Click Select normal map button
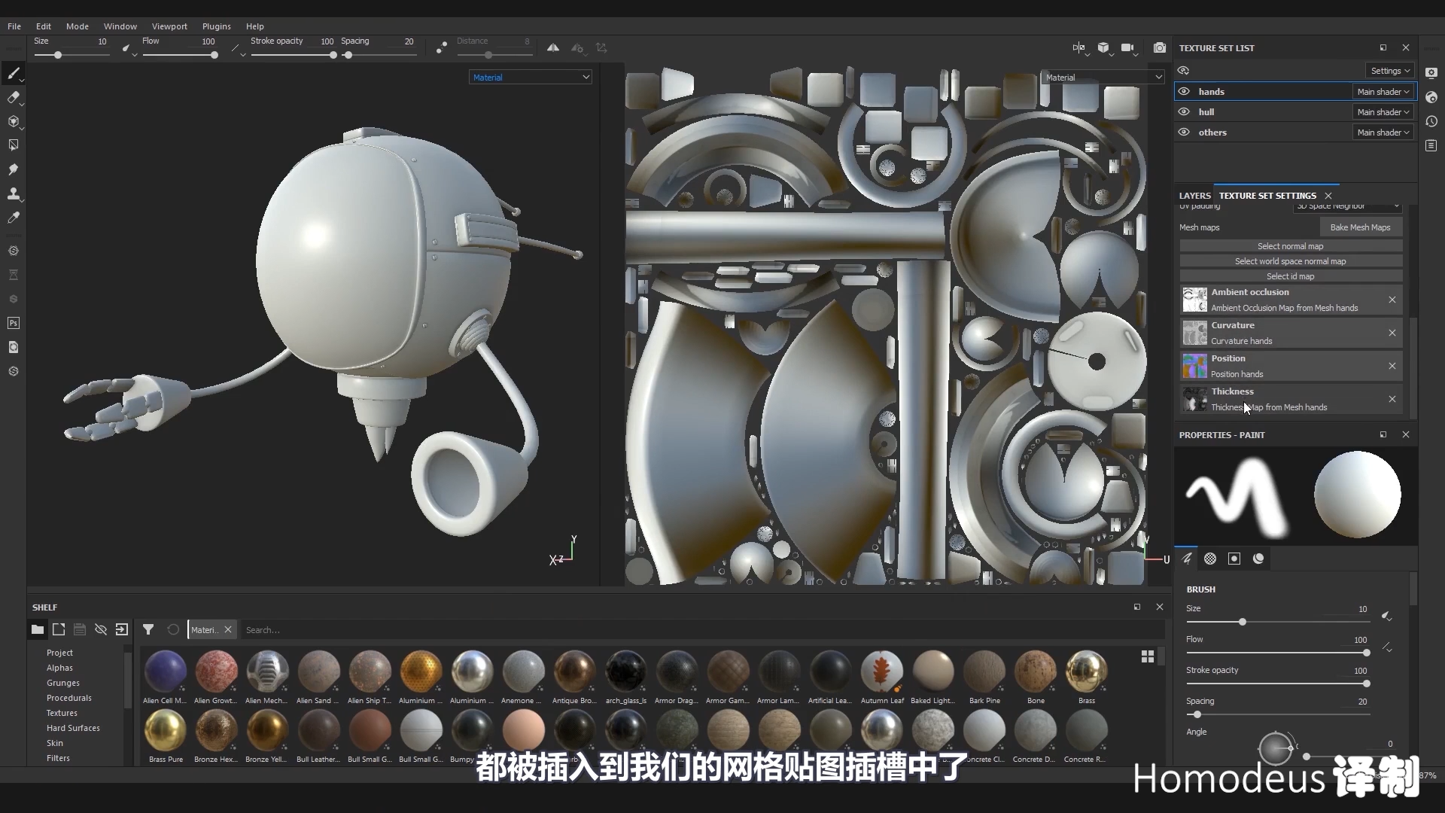The width and height of the screenshot is (1445, 813). (x=1291, y=246)
